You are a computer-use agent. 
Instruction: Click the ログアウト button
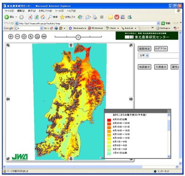click(x=161, y=49)
